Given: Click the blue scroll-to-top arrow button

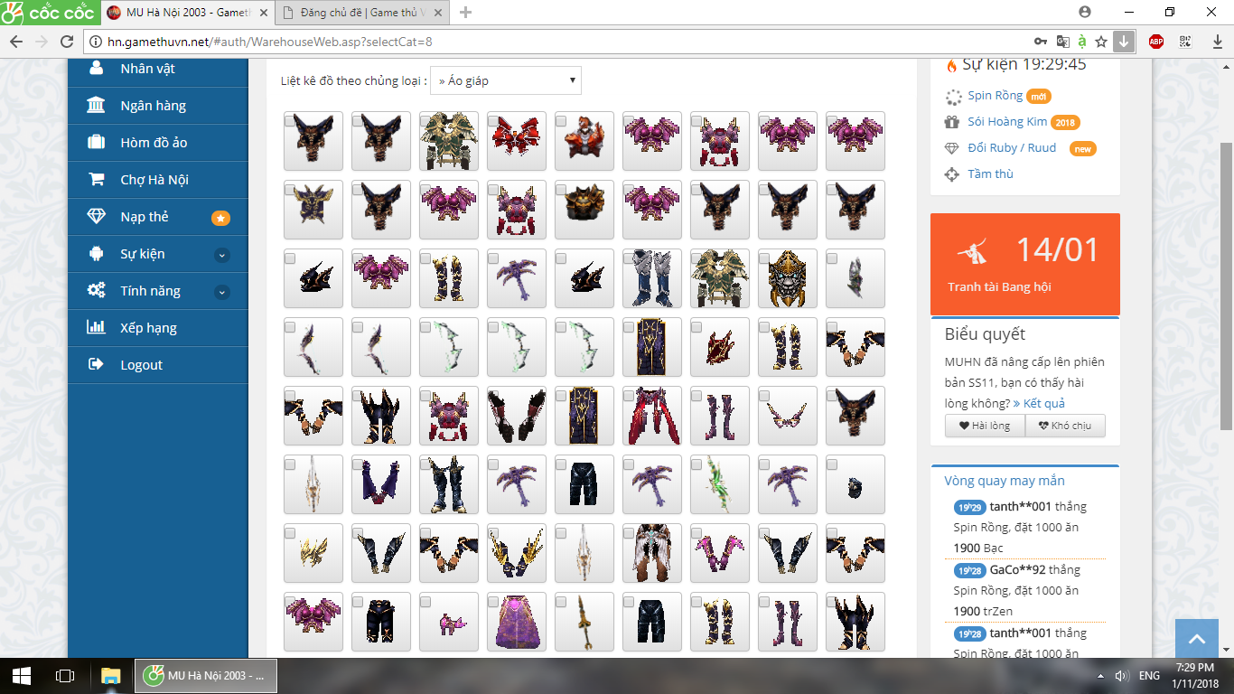Looking at the screenshot, I should click(1197, 640).
